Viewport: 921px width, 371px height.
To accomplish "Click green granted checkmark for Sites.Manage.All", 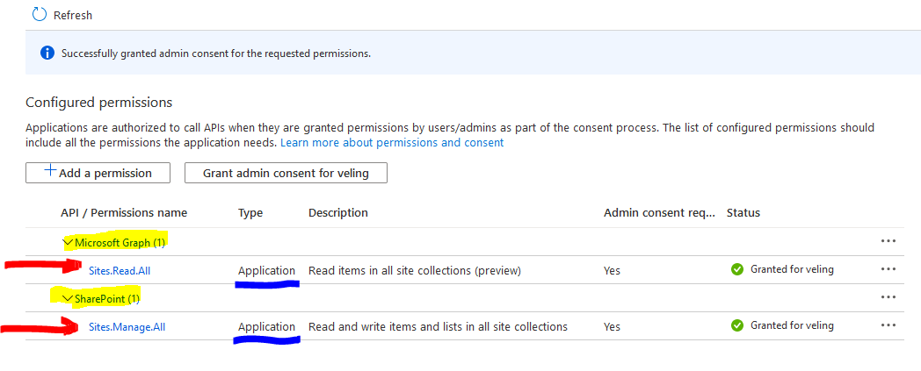I will [x=737, y=325].
